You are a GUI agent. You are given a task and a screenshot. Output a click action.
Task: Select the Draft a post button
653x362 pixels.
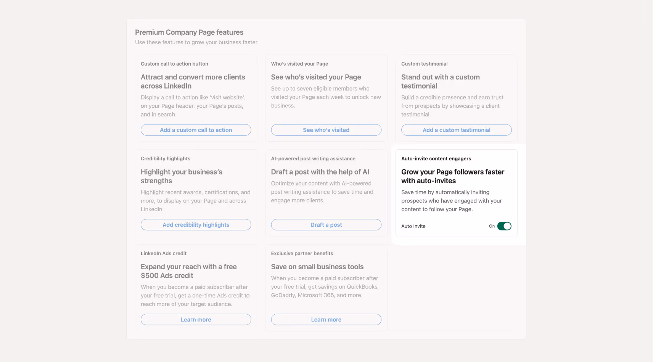click(x=326, y=225)
